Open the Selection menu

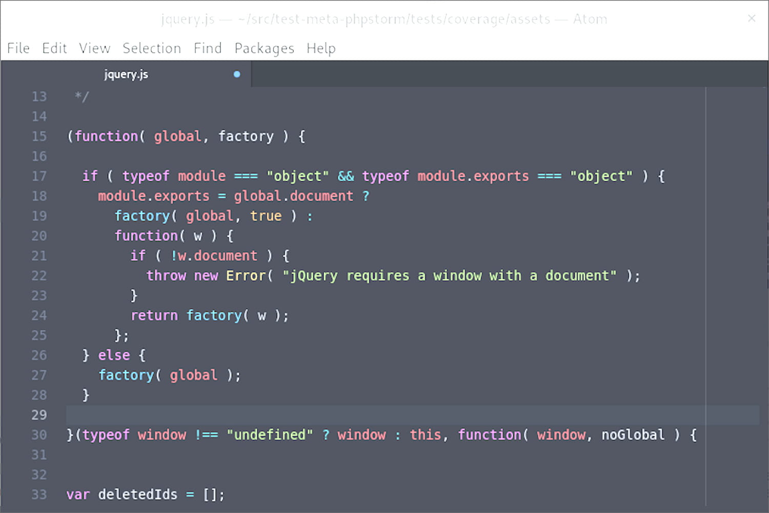[x=152, y=48]
